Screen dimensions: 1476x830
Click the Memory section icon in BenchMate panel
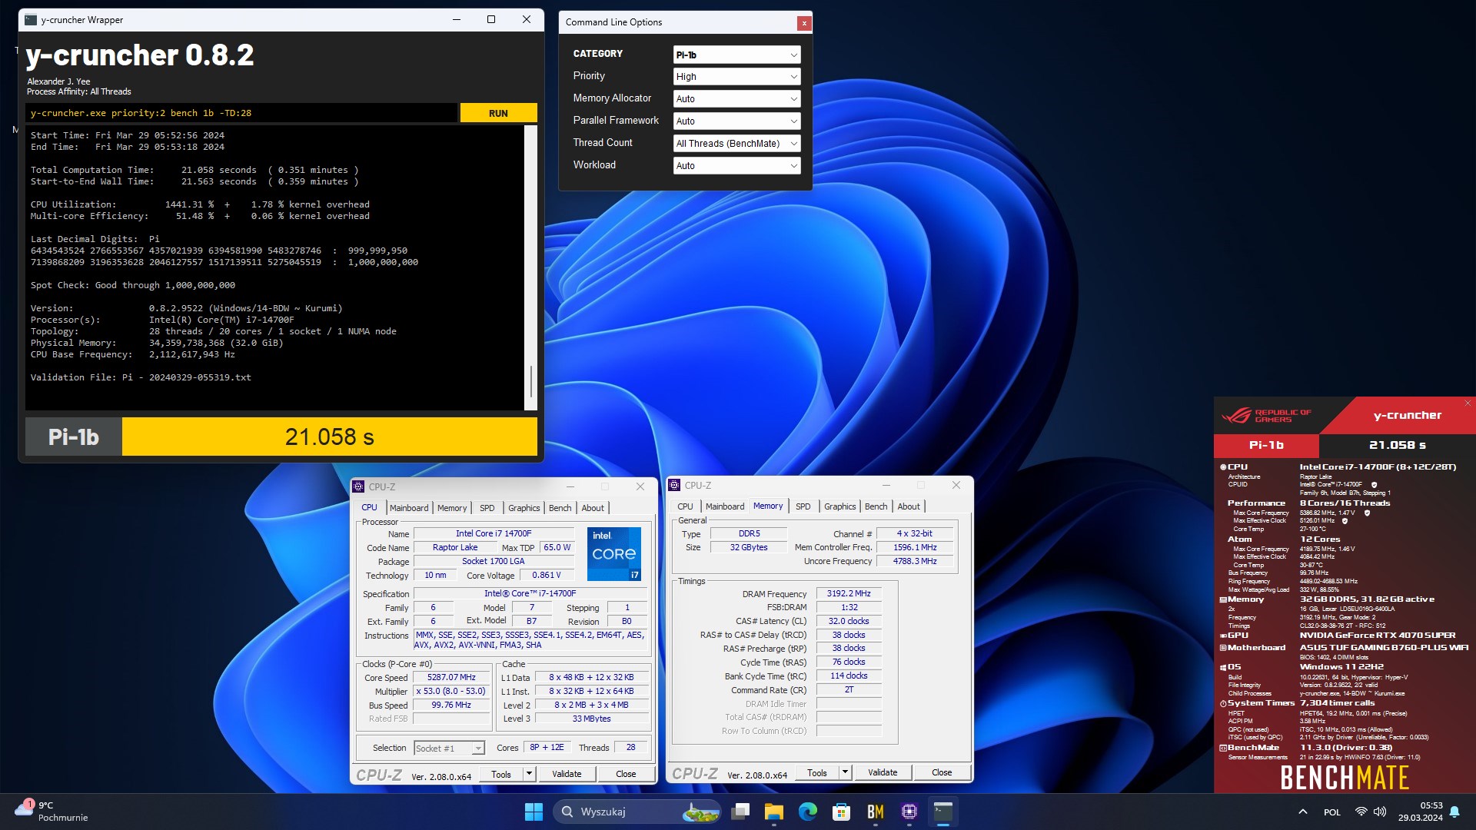coord(1223,599)
